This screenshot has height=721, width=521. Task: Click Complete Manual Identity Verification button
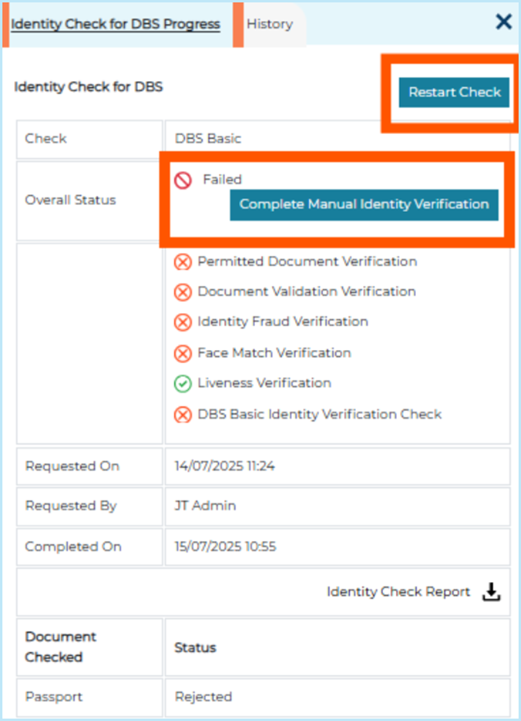point(364,205)
